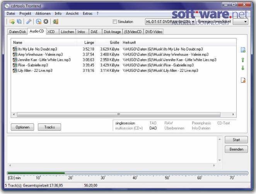Sort by the Länge column header
Viewport: 256px width, 194px height.
click(x=86, y=42)
